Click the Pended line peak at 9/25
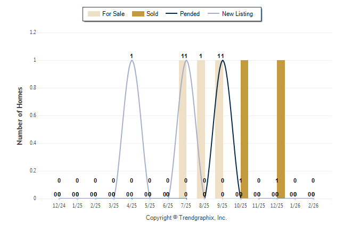344x231 pixels. 223,60
